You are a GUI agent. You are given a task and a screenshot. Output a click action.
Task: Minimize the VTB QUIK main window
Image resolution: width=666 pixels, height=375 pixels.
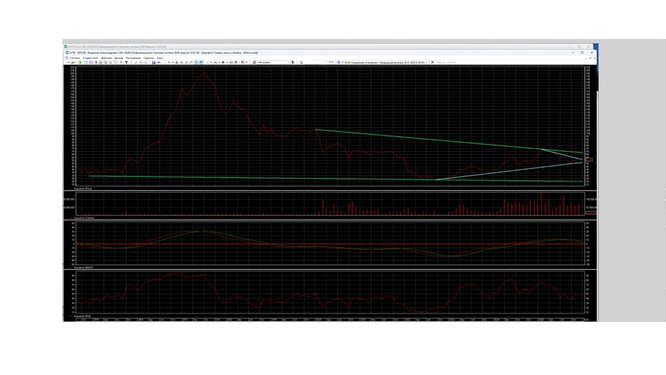click(573, 53)
